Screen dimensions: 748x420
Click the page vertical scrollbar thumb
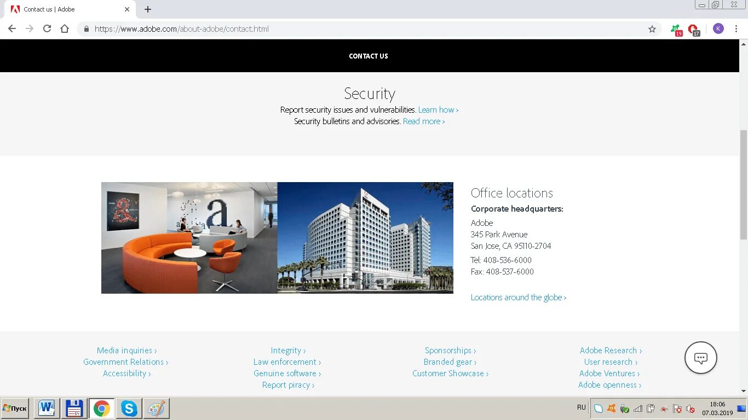tap(744, 184)
